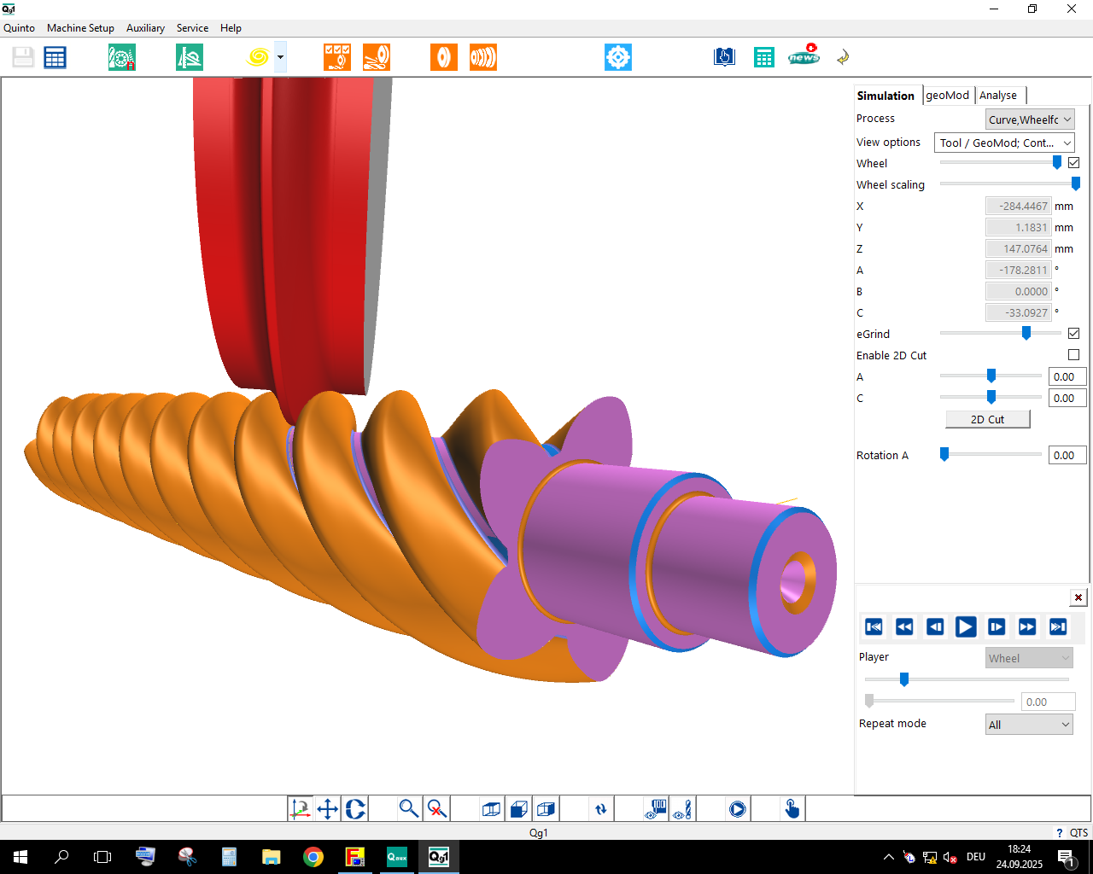Open the Process dropdown
1093x874 pixels.
(x=1029, y=119)
